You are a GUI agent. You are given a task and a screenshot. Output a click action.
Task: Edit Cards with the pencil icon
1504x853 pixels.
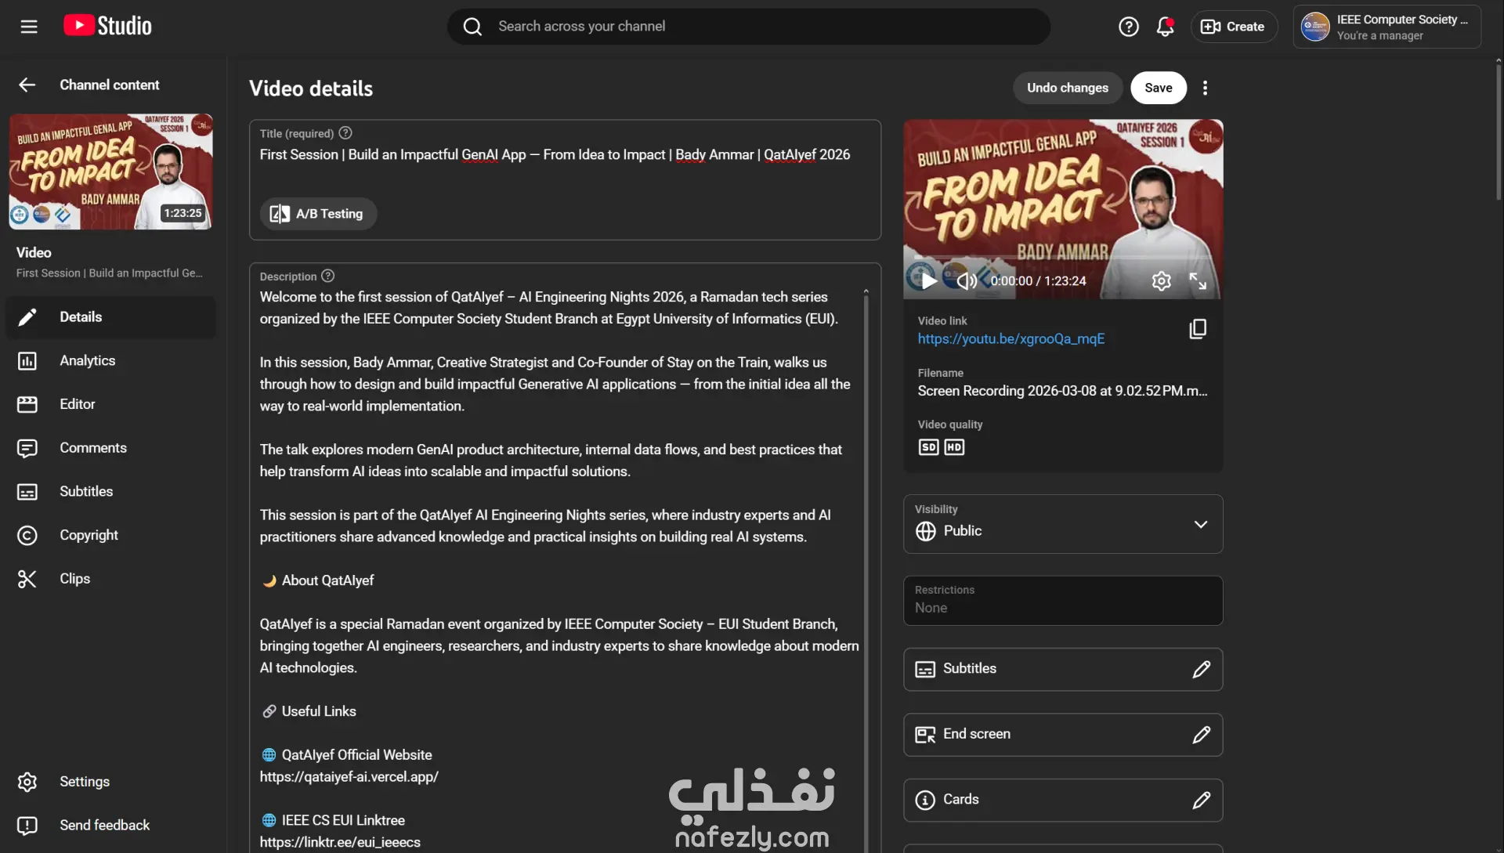(1201, 801)
